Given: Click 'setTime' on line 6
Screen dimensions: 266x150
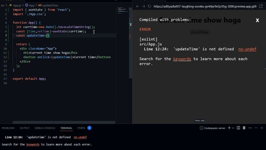Looking at the screenshot, I should click(43, 31).
